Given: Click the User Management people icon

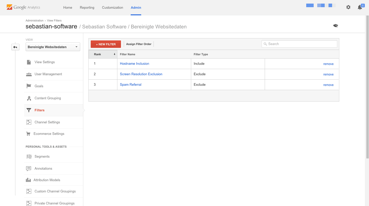Looking at the screenshot, I should click(29, 74).
